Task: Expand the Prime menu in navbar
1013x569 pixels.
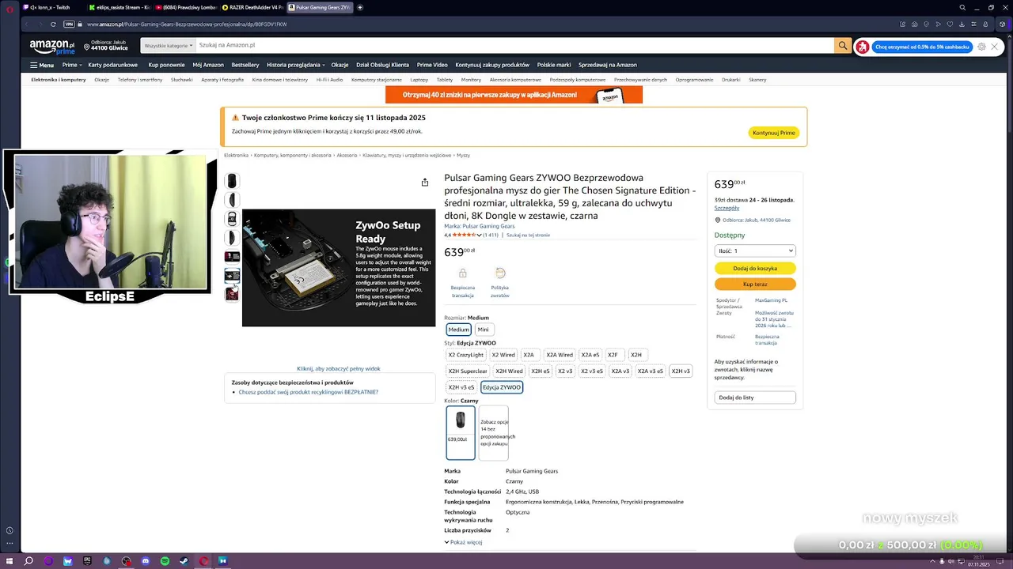Action: [71, 65]
